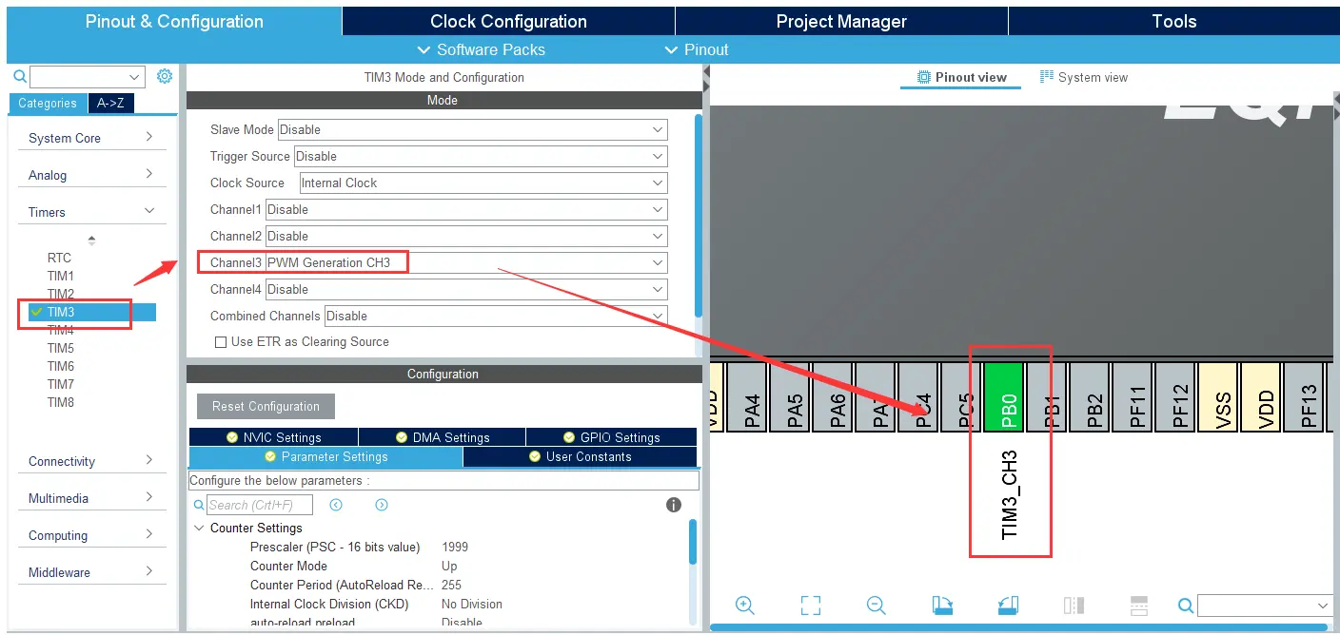1340x635 pixels.
Task: Open the Clock Source dropdown
Action: click(x=483, y=183)
